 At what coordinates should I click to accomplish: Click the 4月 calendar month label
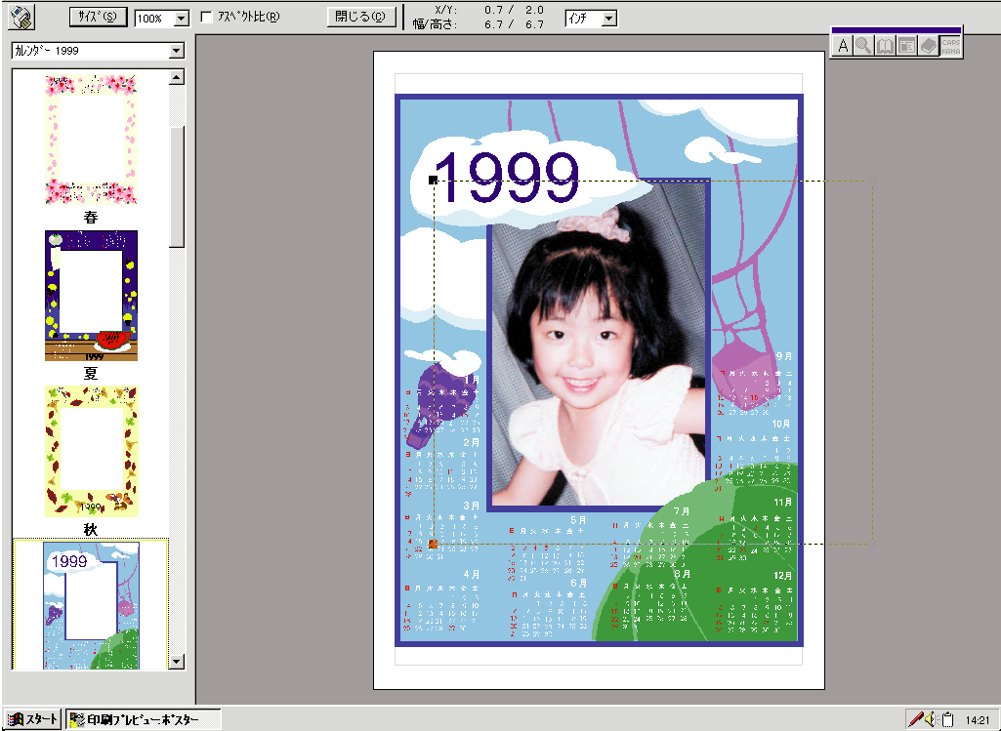(471, 575)
